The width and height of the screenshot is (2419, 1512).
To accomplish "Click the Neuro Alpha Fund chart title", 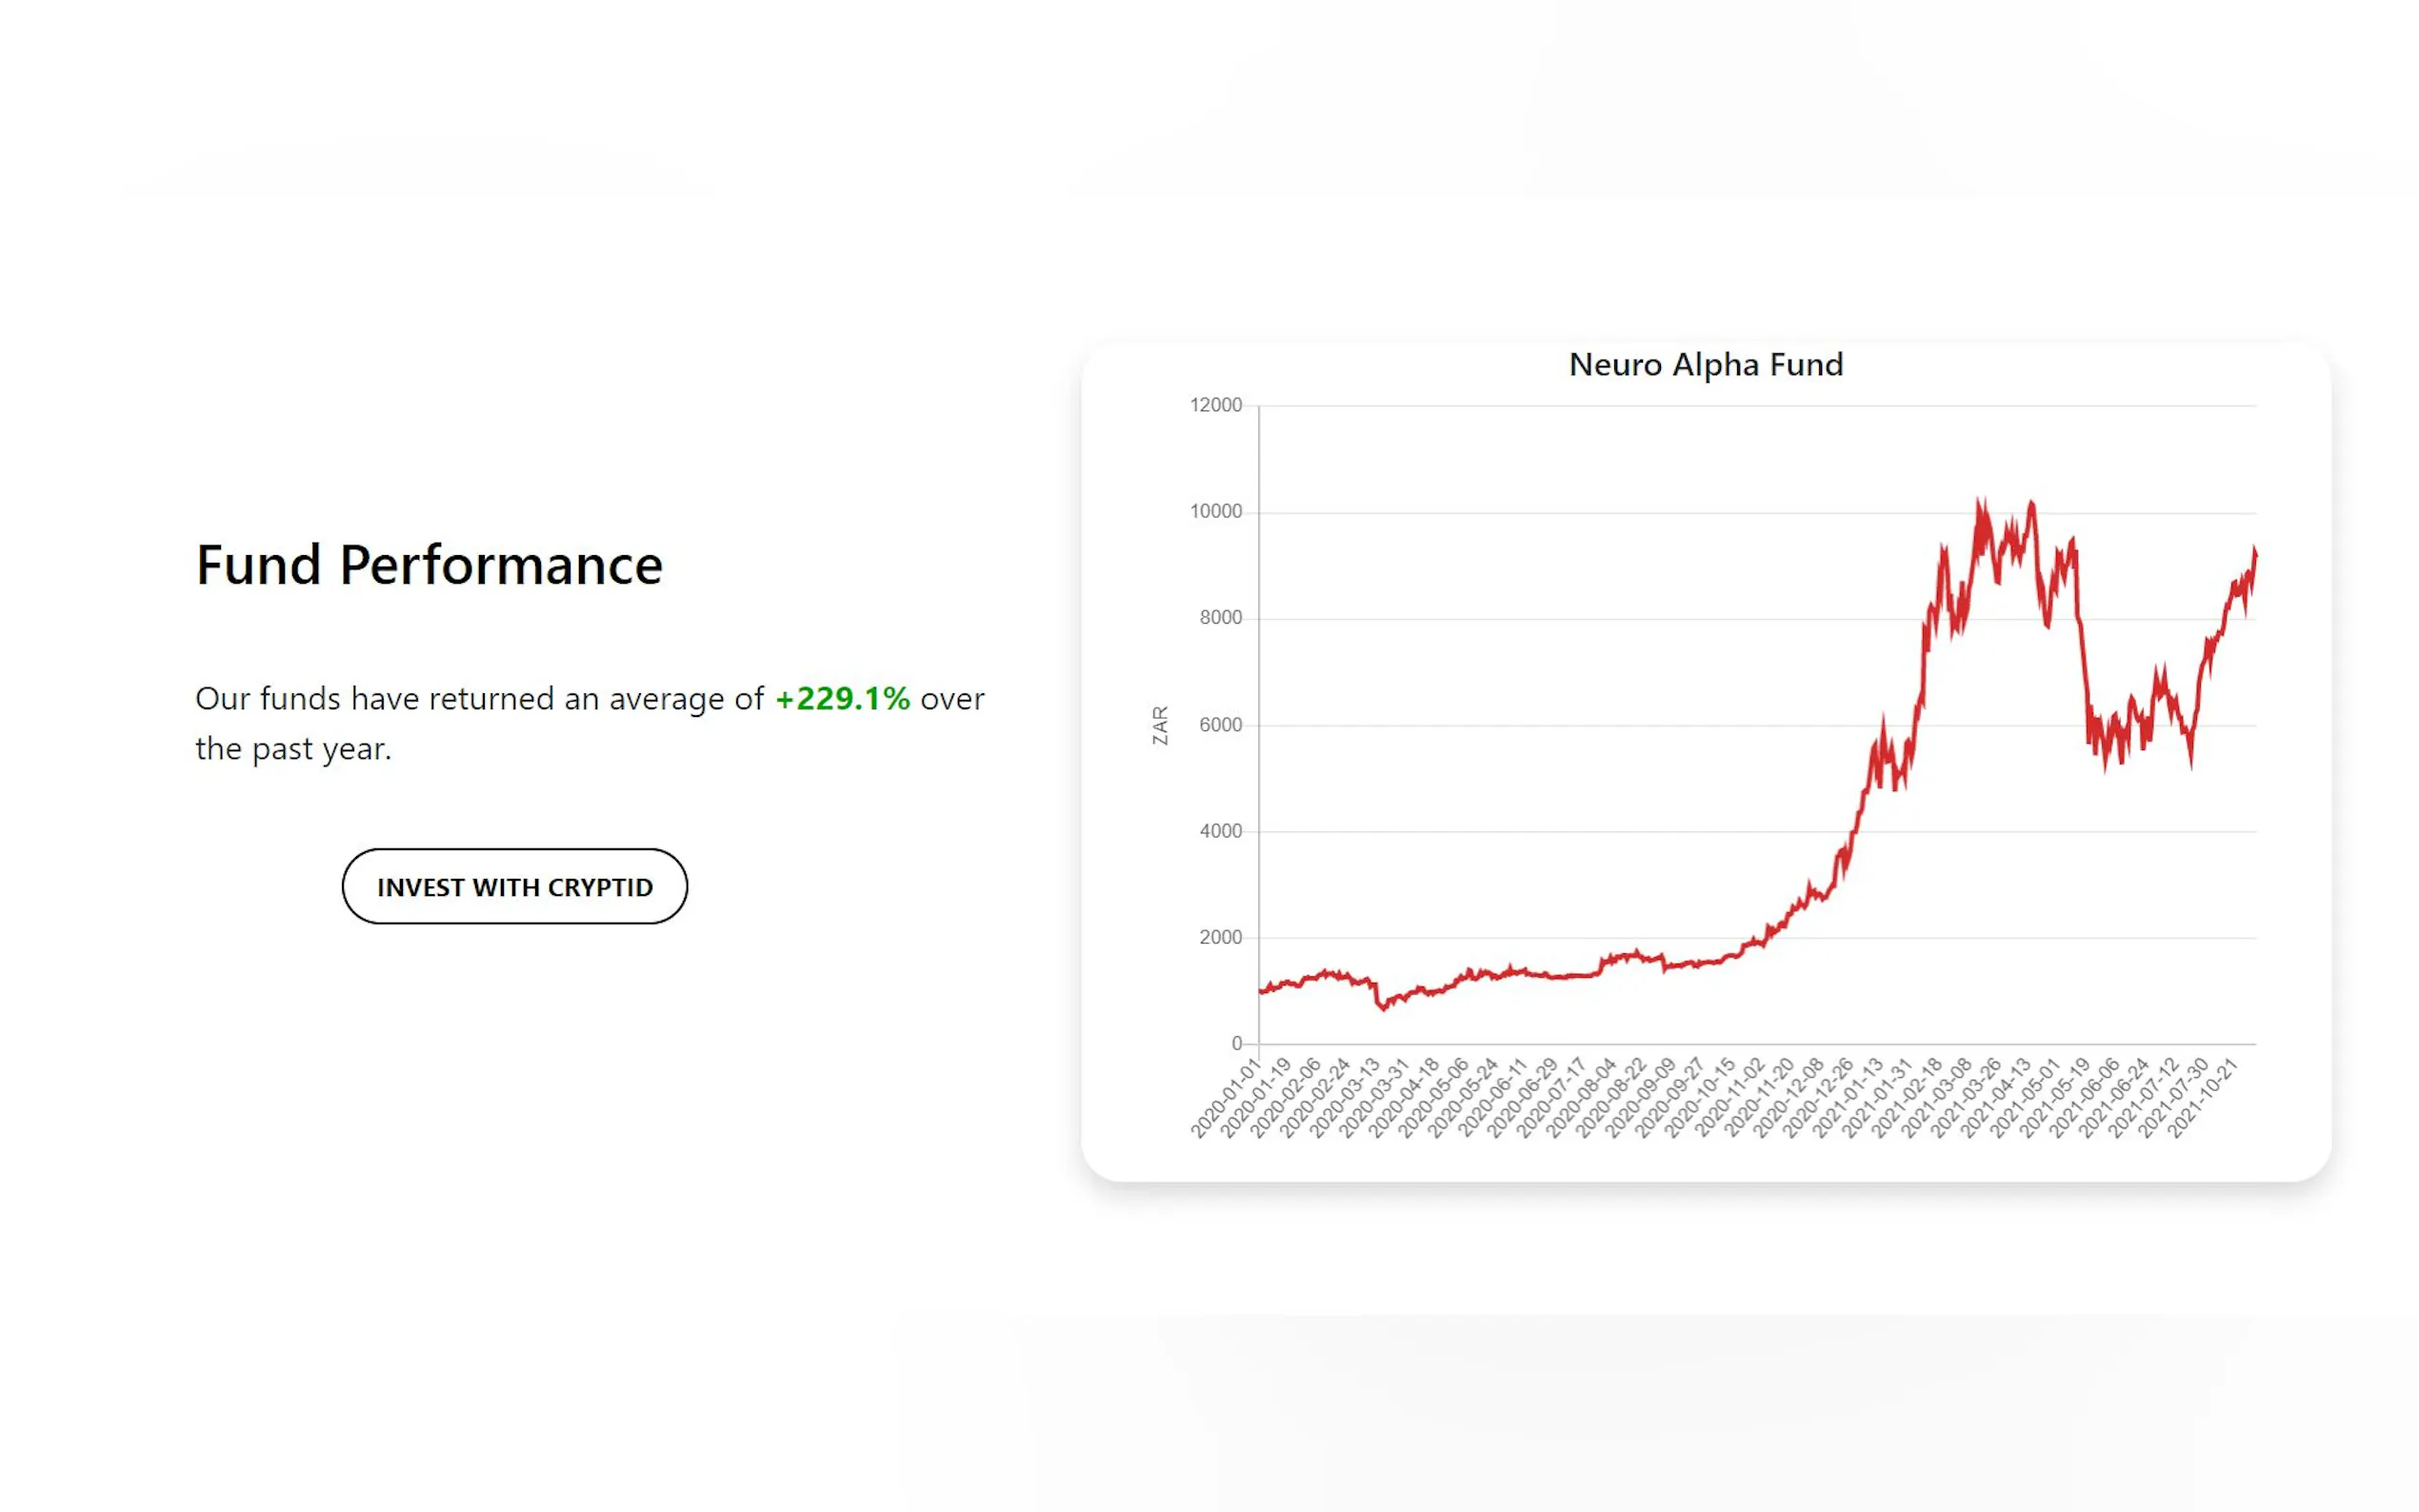I will tap(1705, 365).
